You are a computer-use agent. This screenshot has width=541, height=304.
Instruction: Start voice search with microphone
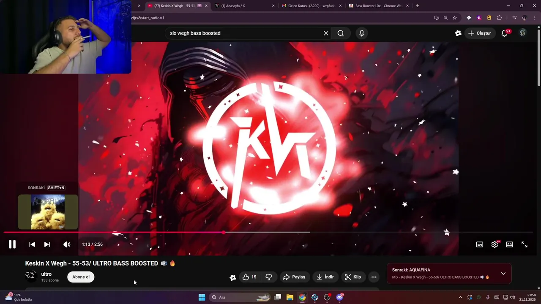click(x=361, y=33)
